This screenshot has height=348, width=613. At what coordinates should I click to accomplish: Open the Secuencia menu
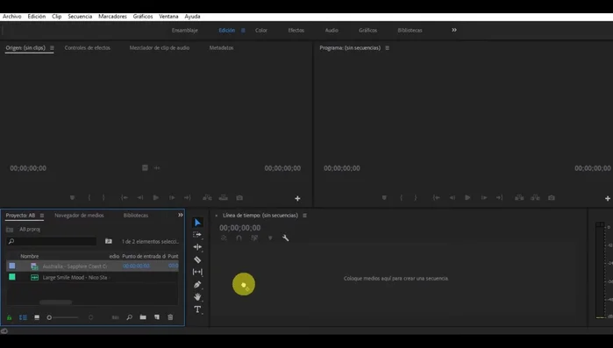click(x=80, y=17)
